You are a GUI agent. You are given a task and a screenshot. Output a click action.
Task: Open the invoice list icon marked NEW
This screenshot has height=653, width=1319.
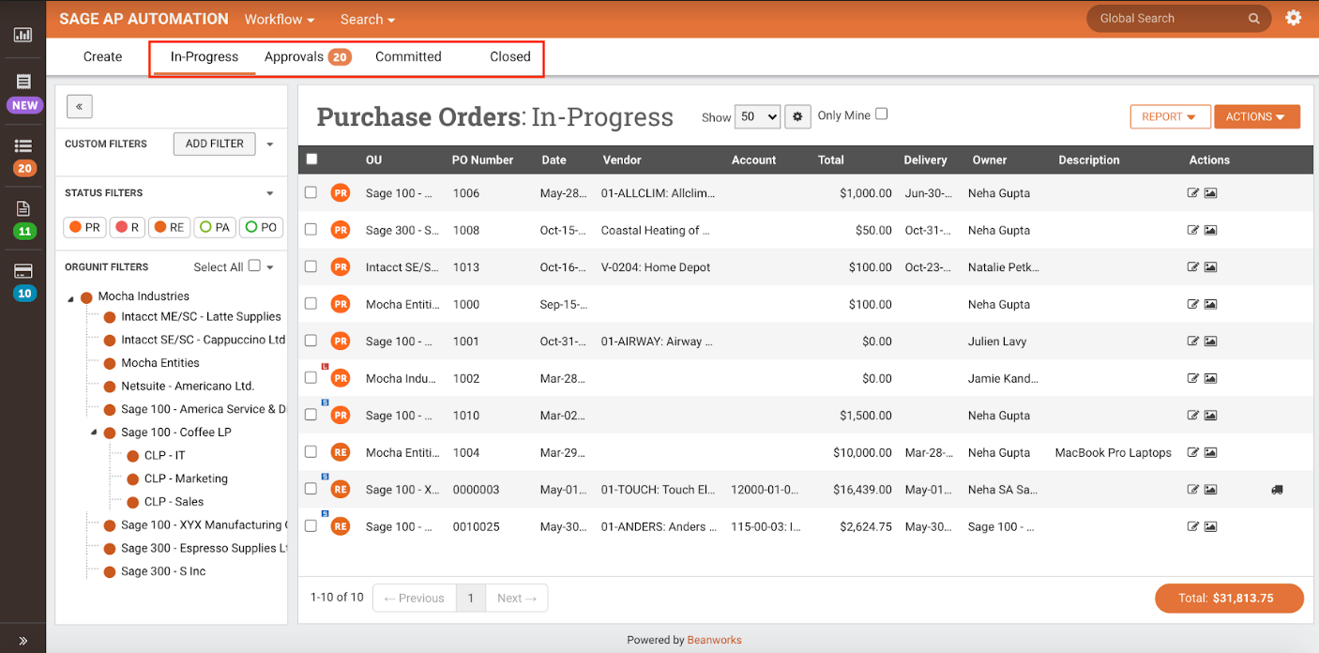click(23, 83)
